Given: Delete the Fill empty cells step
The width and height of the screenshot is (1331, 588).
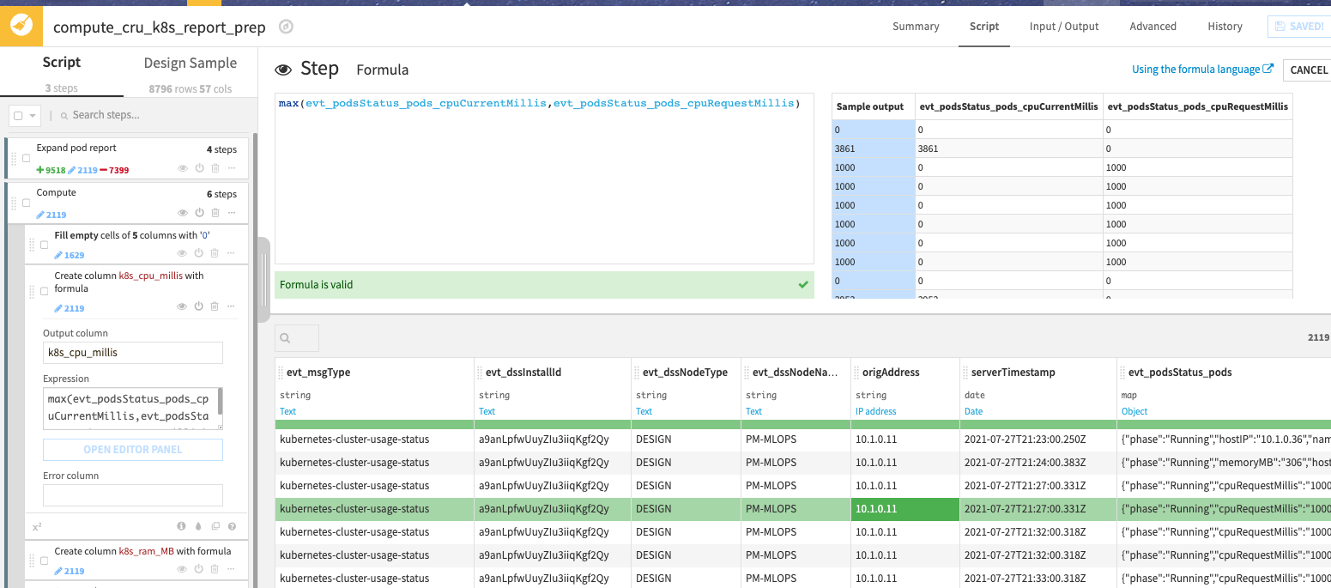Looking at the screenshot, I should click(215, 254).
